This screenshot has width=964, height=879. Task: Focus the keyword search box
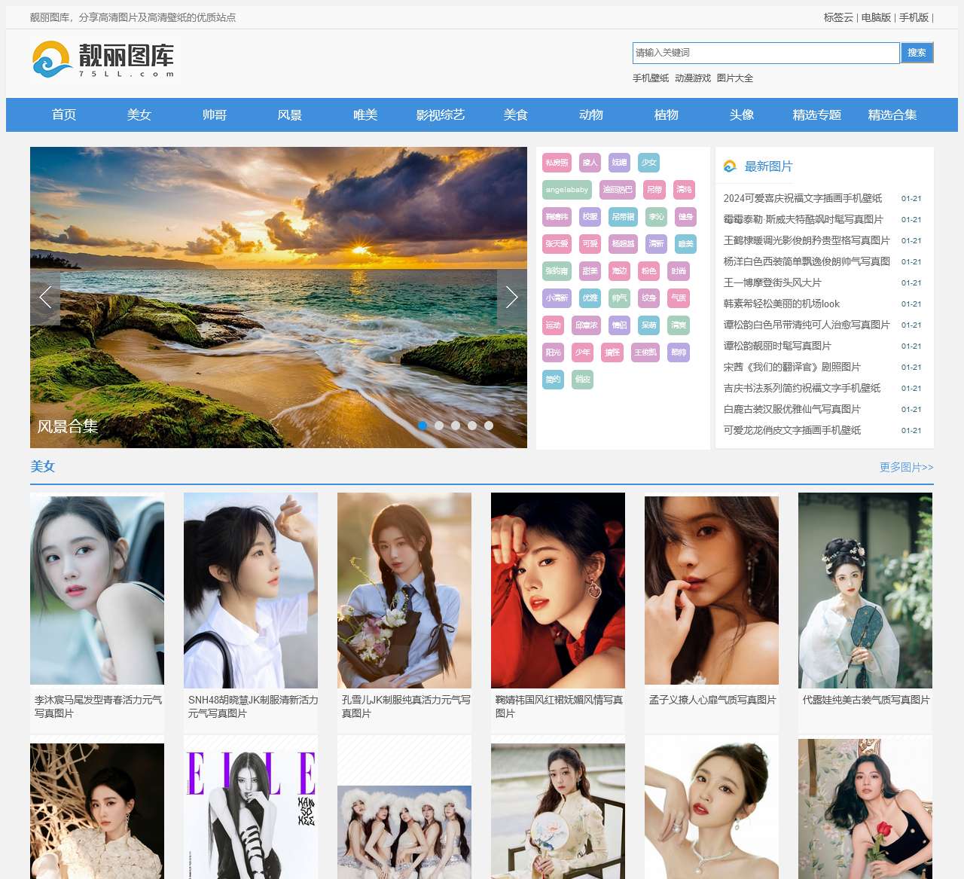(766, 53)
